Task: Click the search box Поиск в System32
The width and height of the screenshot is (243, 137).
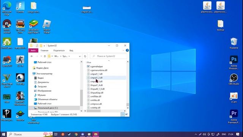Action: [x=109, y=56]
